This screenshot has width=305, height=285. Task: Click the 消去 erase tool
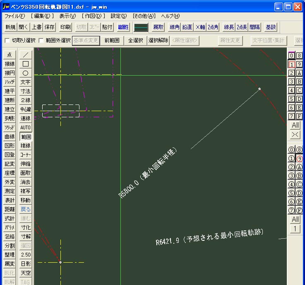coord(26,182)
